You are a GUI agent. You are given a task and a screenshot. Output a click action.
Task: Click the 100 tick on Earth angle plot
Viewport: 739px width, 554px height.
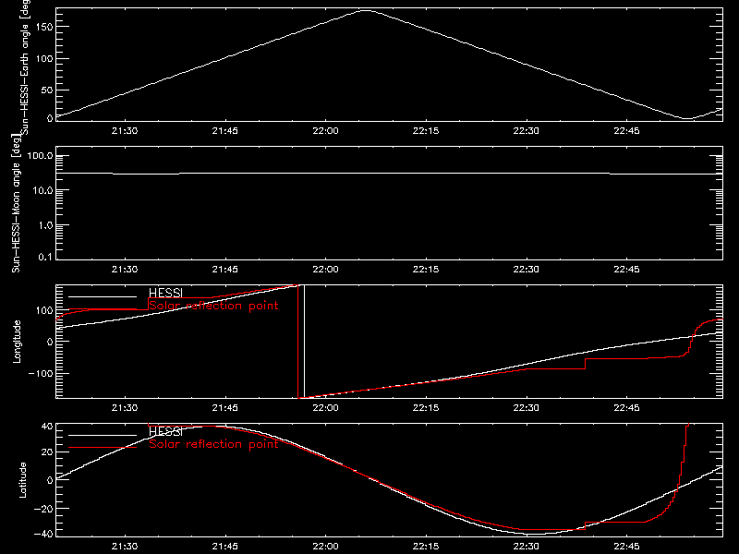click(44, 59)
